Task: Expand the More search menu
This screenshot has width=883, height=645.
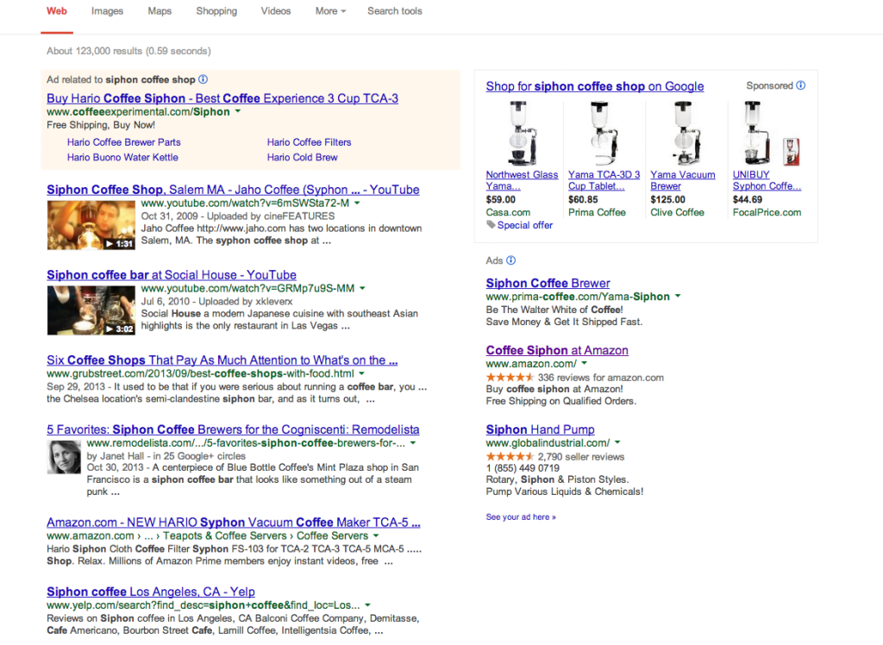Action: pos(330,11)
